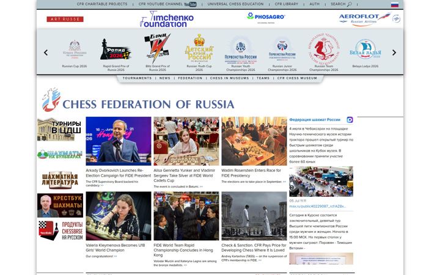Open the Aeroflot sponsor logo
Screen dimensions: 440x275
pyautogui.click(x=369, y=19)
